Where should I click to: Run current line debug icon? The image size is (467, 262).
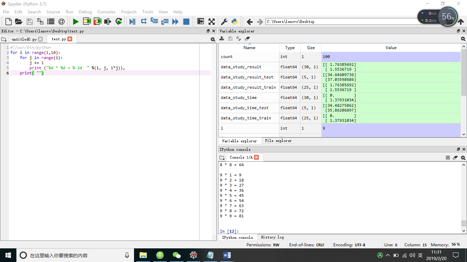tap(144, 21)
